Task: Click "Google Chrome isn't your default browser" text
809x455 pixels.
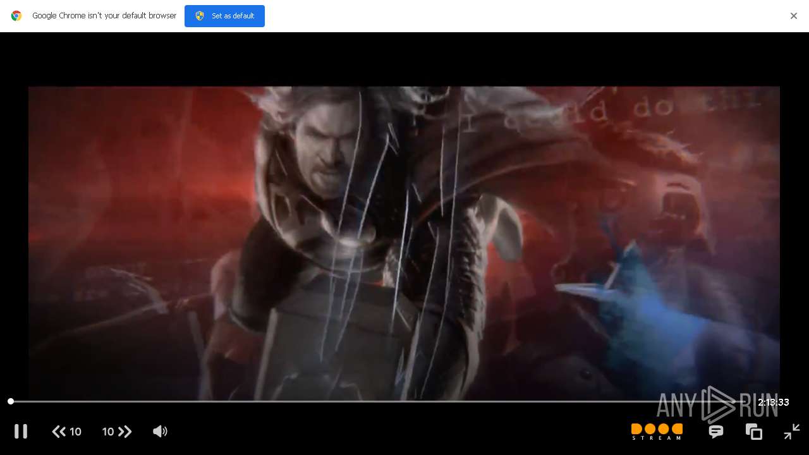Action: click(x=104, y=16)
